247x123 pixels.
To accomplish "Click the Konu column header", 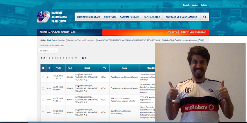I will pyautogui.click(x=124, y=68).
